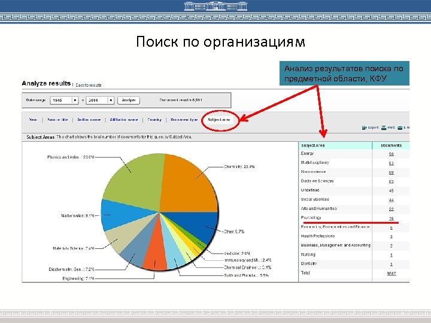Image resolution: width=431 pixels, height=323 pixels.
Task: Click the Analyze results heading
Action: [46, 83]
